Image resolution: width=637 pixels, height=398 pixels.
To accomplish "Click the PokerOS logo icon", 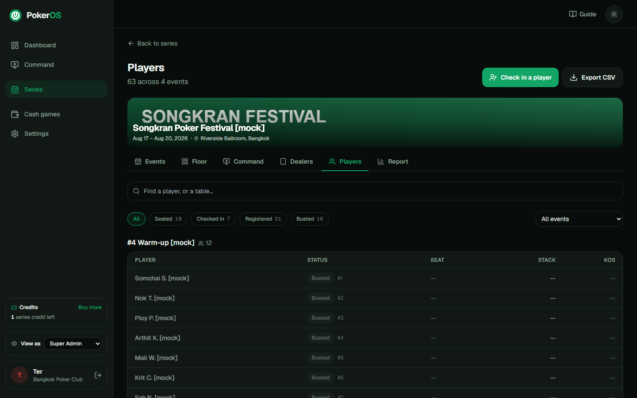I will pyautogui.click(x=15, y=15).
